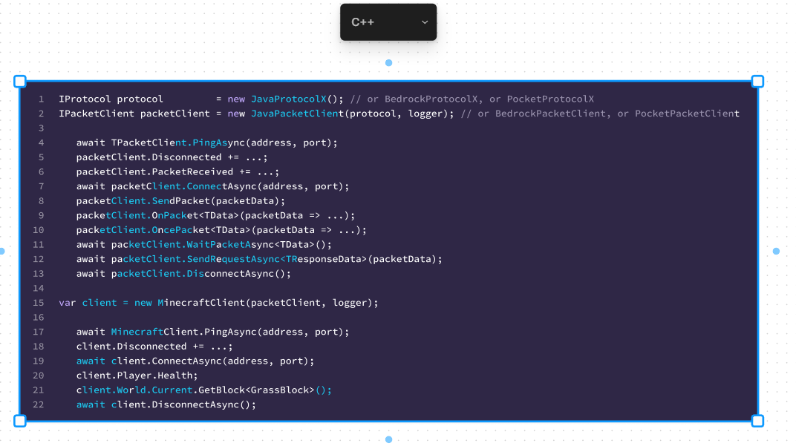Click 'packetClient.PacketReceived += ...;' line
796x446 pixels.
click(177, 172)
